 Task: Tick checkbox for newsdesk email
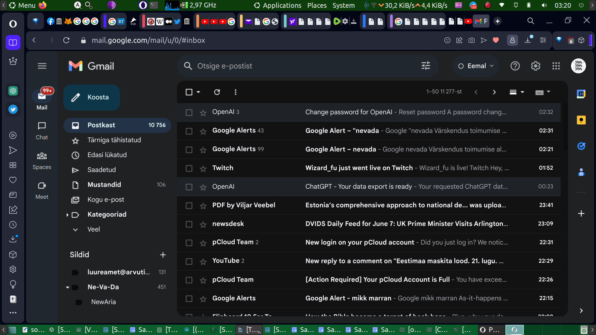point(189,224)
